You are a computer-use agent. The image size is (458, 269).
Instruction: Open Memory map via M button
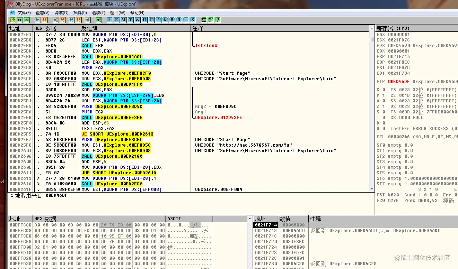[x=123, y=20]
